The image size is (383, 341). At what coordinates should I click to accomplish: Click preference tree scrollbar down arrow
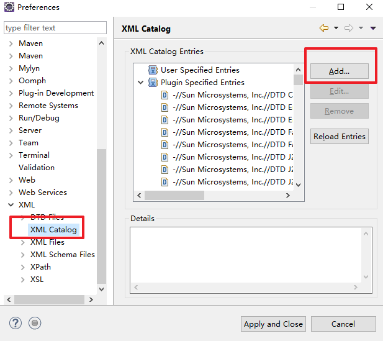pyautogui.click(x=102, y=289)
